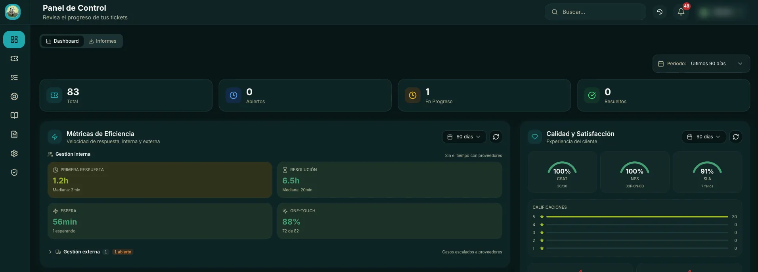
Task: Click the NPS 100% gauge card
Action: 635,172
